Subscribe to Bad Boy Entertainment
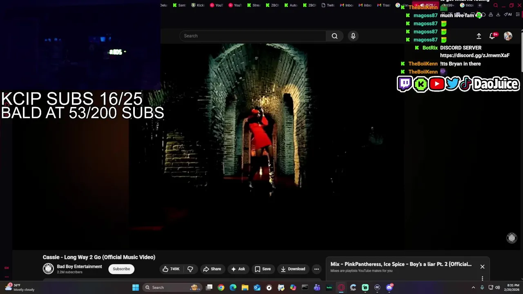The width and height of the screenshot is (523, 294). coord(121,269)
